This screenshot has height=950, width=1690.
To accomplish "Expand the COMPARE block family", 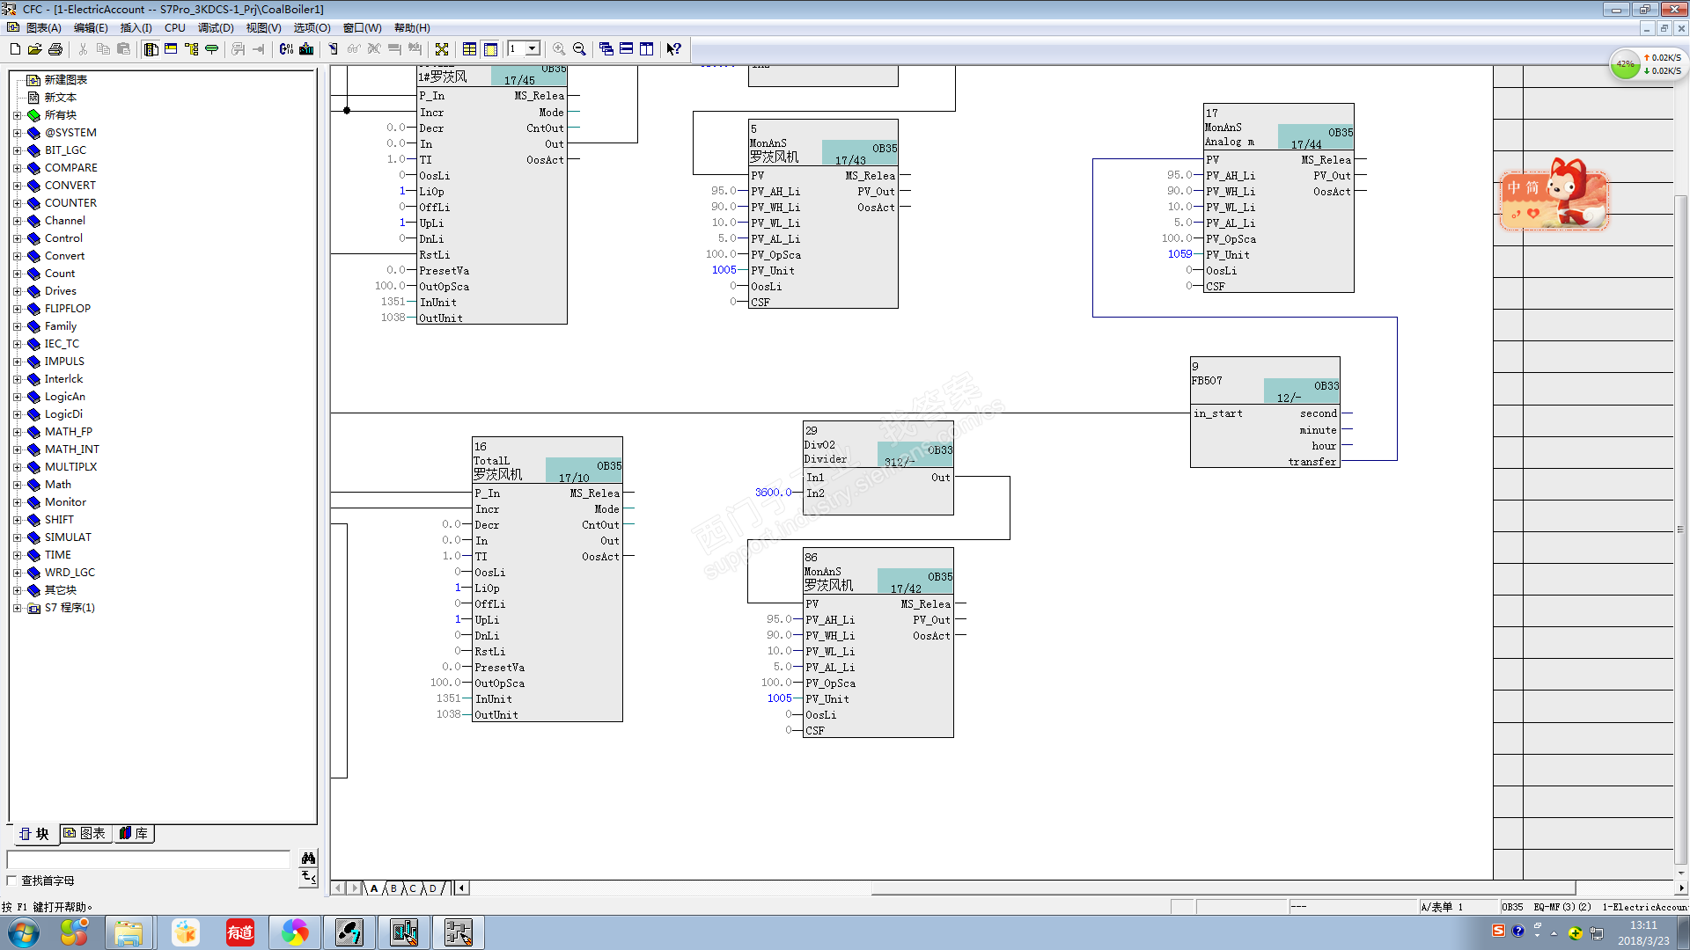I will (17, 168).
